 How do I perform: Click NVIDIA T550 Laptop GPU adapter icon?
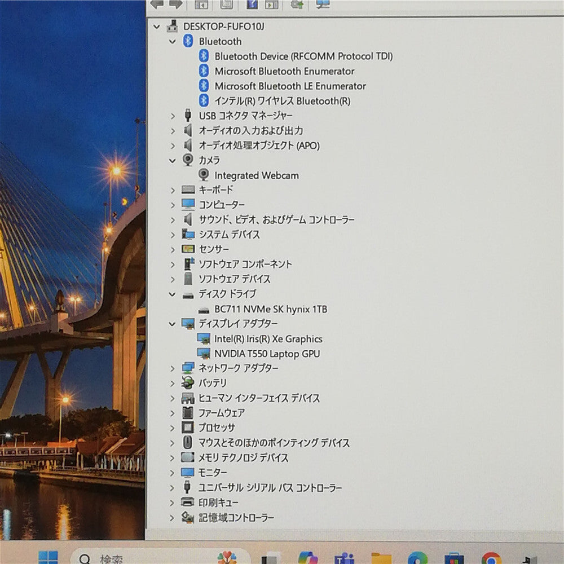pyautogui.click(x=204, y=353)
